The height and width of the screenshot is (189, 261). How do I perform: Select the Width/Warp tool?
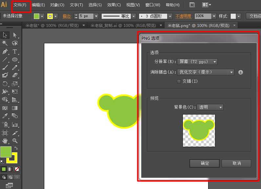click(5, 92)
